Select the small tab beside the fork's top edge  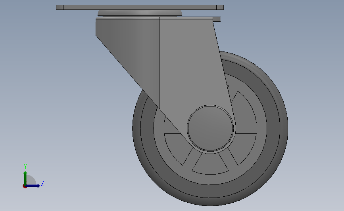pos(217,19)
